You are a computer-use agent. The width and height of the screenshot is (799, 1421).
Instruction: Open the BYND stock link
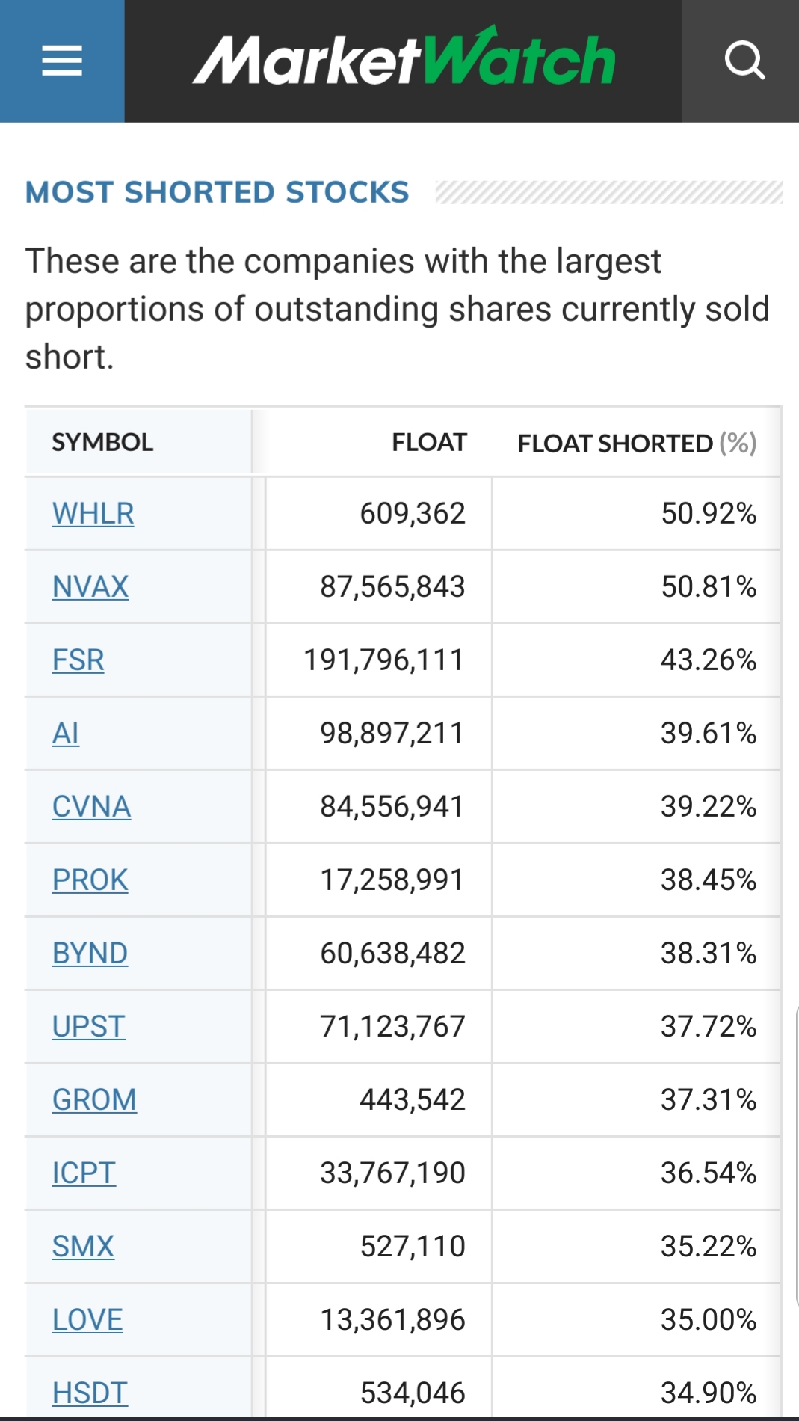click(90, 953)
